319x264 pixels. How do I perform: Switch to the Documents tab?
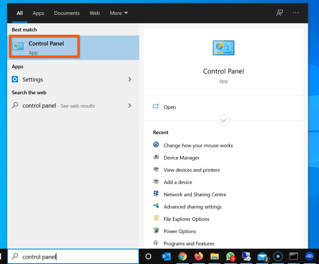coord(67,13)
